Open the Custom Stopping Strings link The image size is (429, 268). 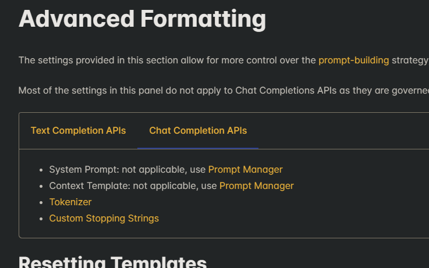[x=104, y=219]
